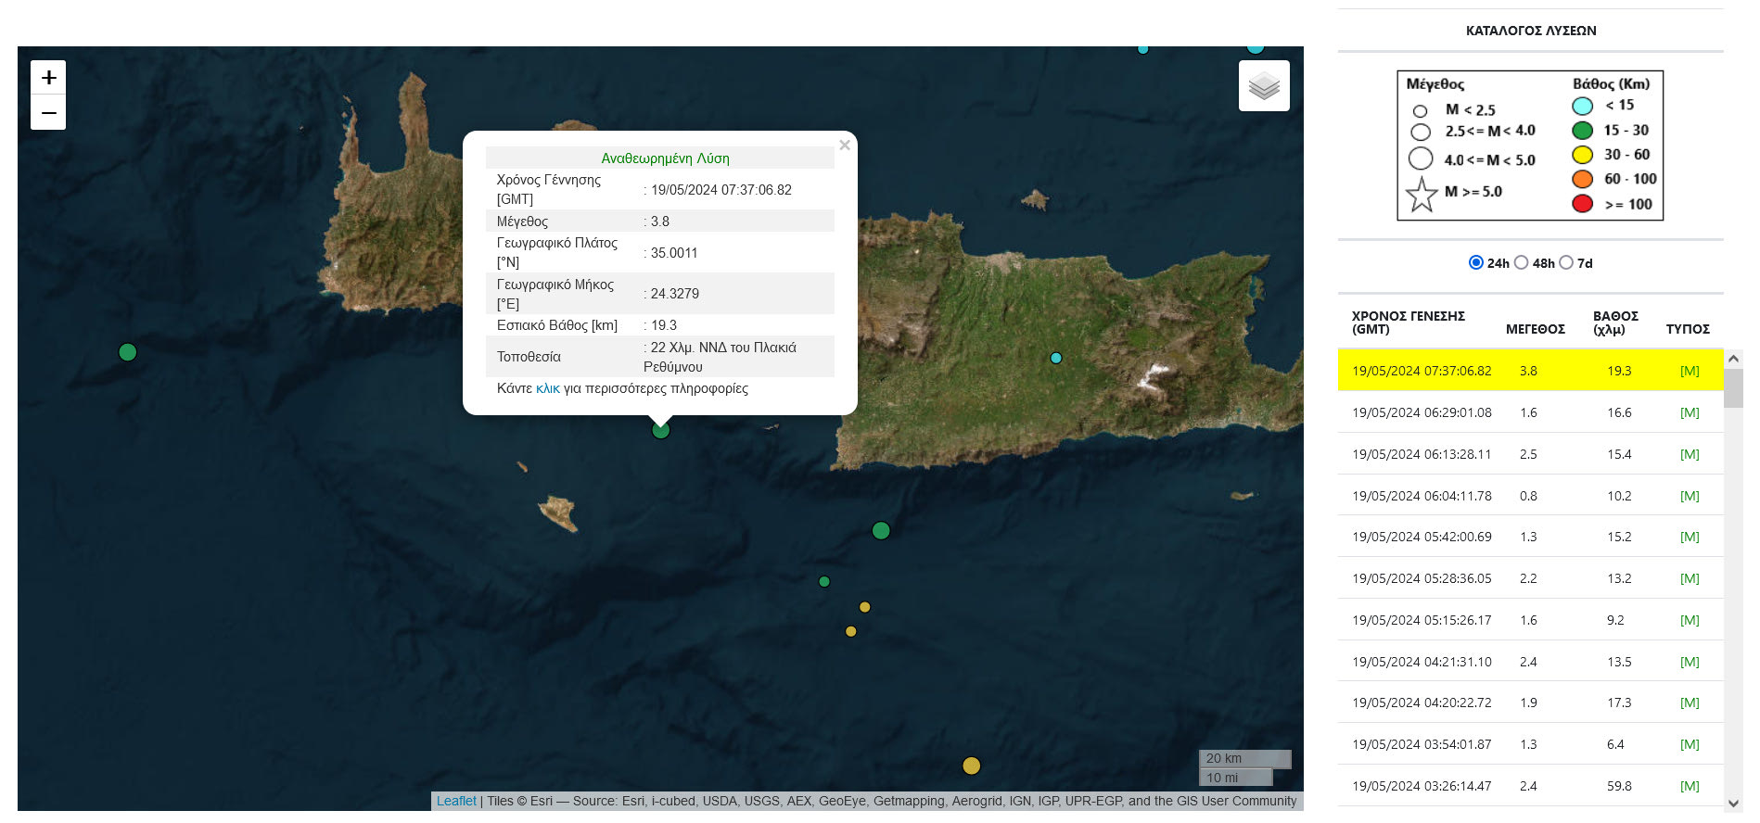Zoom in on the map
Screen dimensions: 1760x823
(48, 78)
